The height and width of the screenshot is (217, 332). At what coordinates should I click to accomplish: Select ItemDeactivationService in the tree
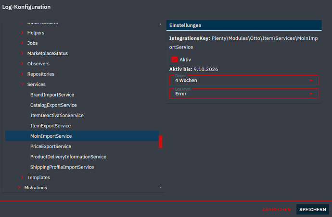[57, 115]
